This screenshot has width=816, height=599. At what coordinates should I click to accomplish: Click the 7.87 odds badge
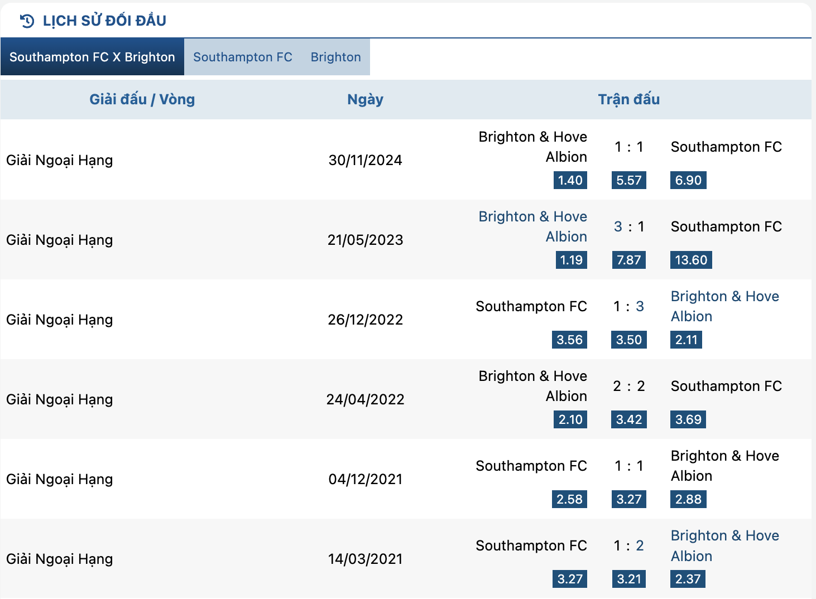click(629, 260)
